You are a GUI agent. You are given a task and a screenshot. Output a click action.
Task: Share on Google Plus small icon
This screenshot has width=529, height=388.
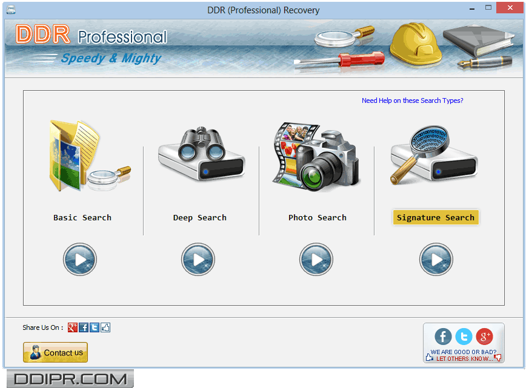73,327
